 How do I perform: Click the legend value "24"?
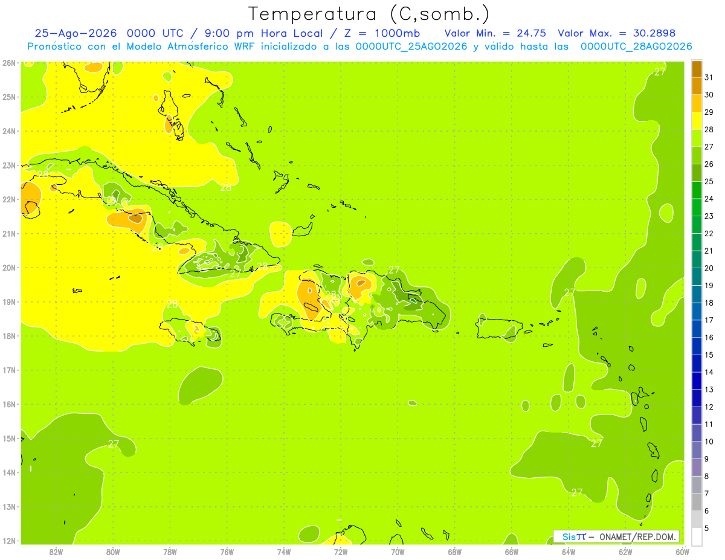coord(709,199)
